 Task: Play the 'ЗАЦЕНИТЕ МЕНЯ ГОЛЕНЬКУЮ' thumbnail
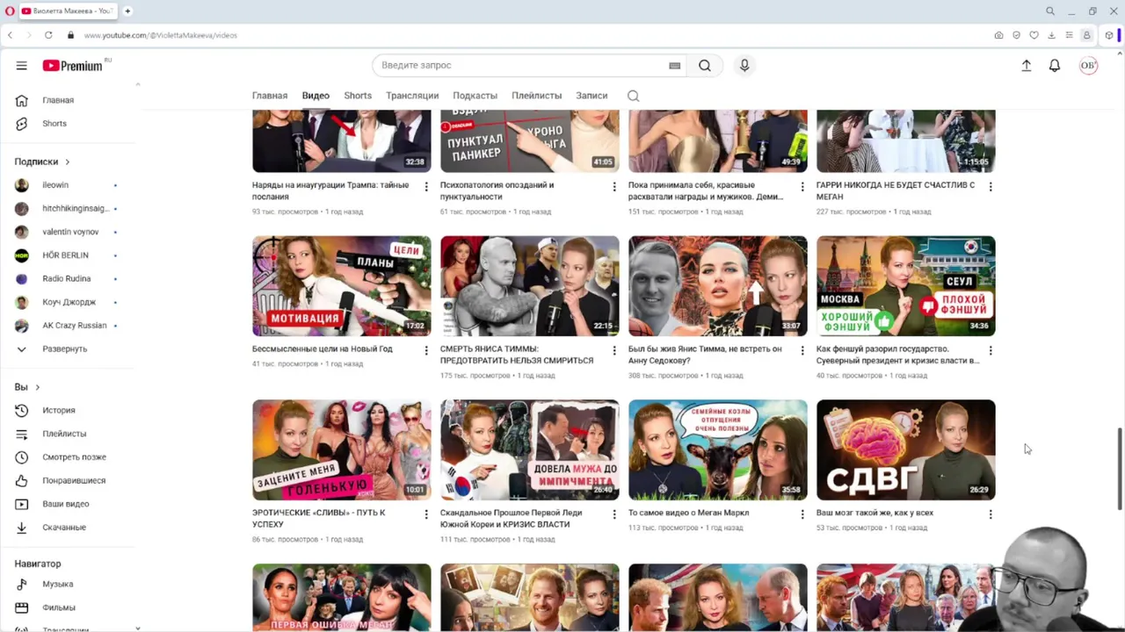pyautogui.click(x=341, y=450)
